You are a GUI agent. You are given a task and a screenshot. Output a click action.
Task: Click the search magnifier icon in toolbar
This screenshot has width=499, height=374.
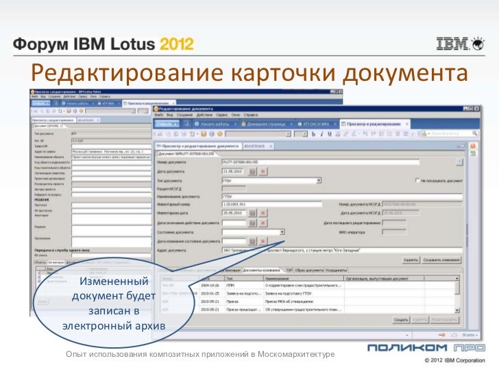click(474, 134)
